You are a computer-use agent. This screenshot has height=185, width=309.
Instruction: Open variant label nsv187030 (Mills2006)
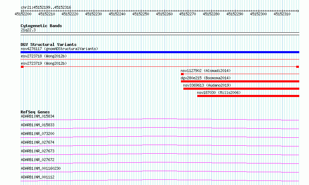tap(219, 92)
